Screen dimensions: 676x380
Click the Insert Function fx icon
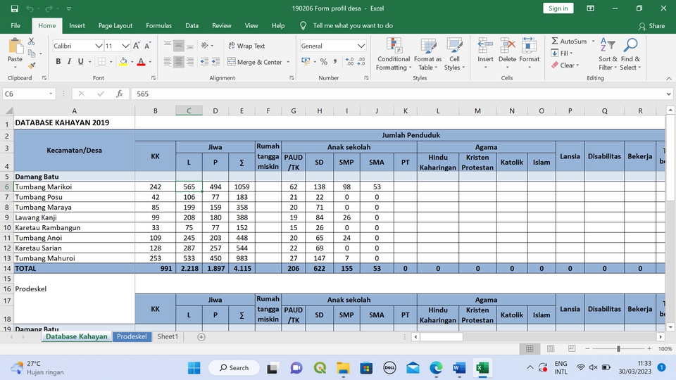tap(120, 94)
